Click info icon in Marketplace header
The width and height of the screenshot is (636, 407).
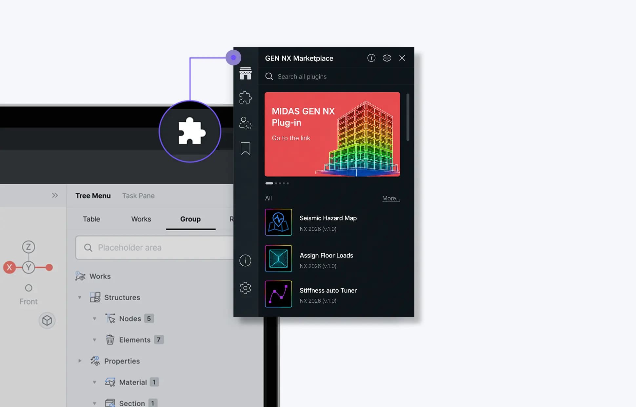[371, 58]
